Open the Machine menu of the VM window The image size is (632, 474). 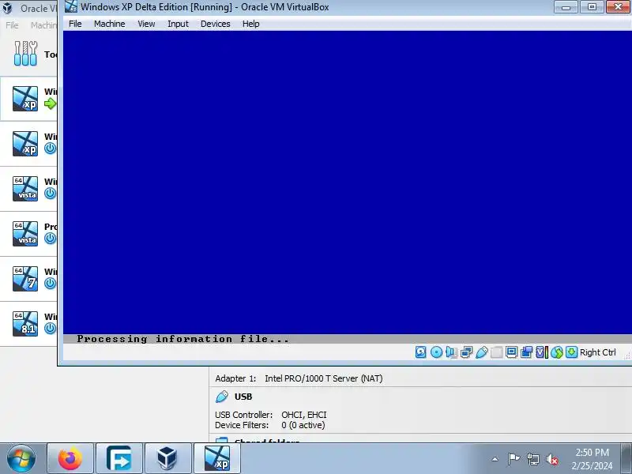click(109, 24)
